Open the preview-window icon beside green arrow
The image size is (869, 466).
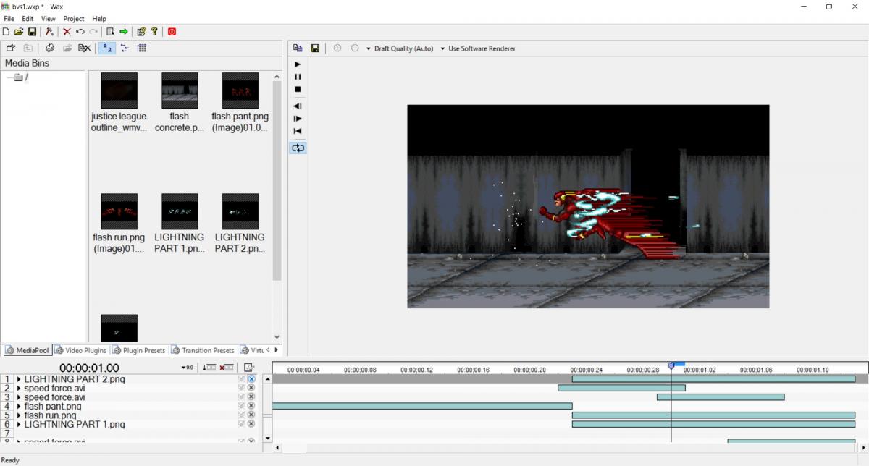110,32
